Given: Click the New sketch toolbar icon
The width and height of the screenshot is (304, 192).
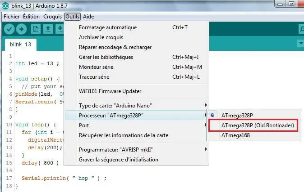Looking at the screenshot, I should [x=36, y=29].
